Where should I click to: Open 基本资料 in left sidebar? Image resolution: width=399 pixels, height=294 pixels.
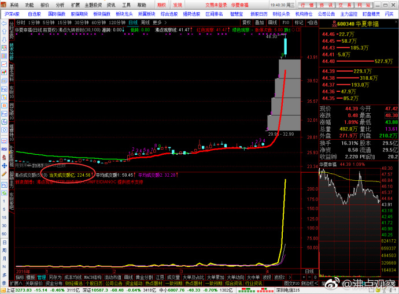tap(12, 71)
